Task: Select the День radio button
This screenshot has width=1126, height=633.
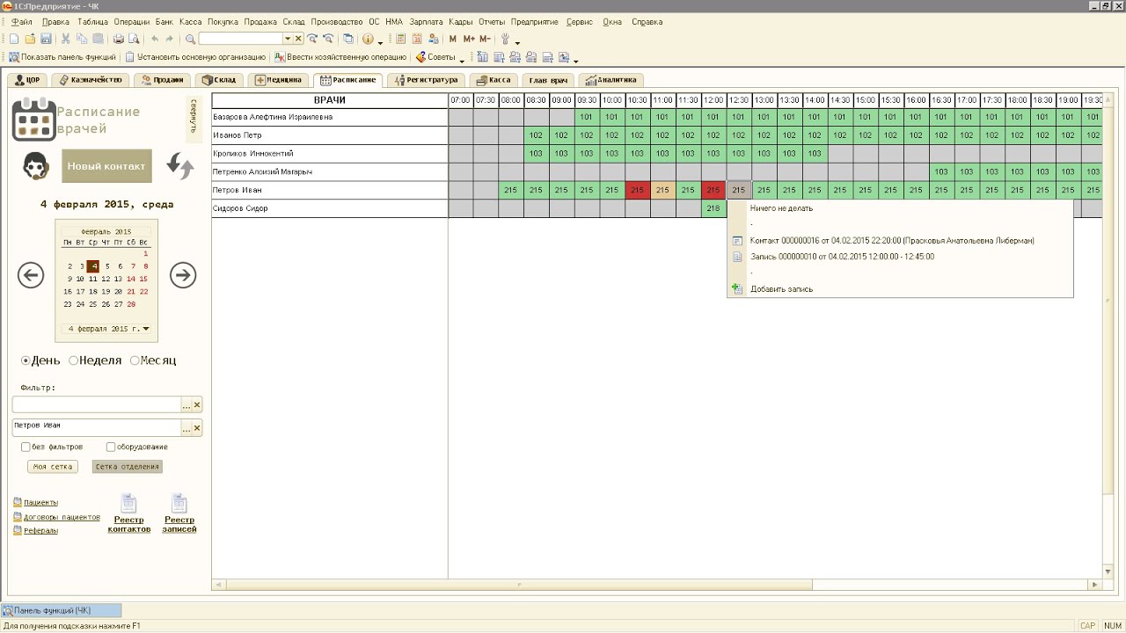Action: pyautogui.click(x=26, y=360)
